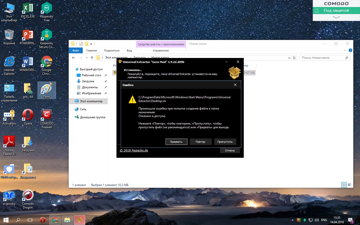Open COMODO Firewall desktop shortcut
The image size is (360, 225).
coord(46,119)
